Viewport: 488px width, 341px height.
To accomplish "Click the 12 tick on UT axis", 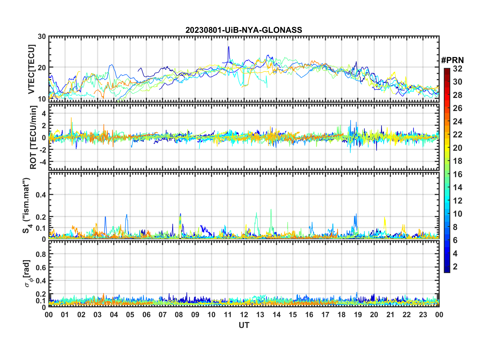I will coord(244,315).
